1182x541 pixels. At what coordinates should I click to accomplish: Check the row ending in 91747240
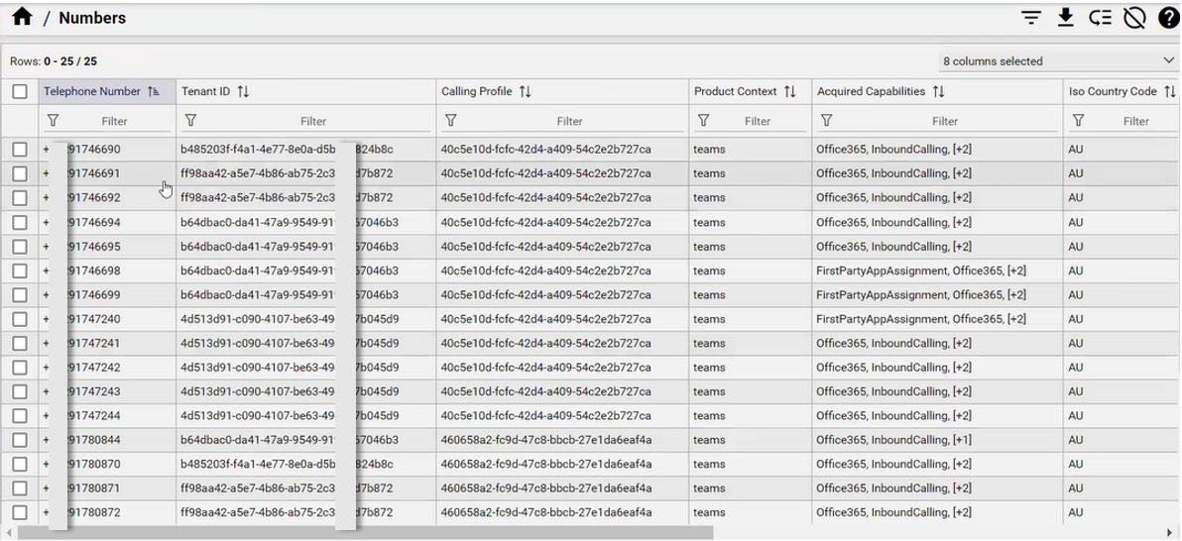pos(20,319)
